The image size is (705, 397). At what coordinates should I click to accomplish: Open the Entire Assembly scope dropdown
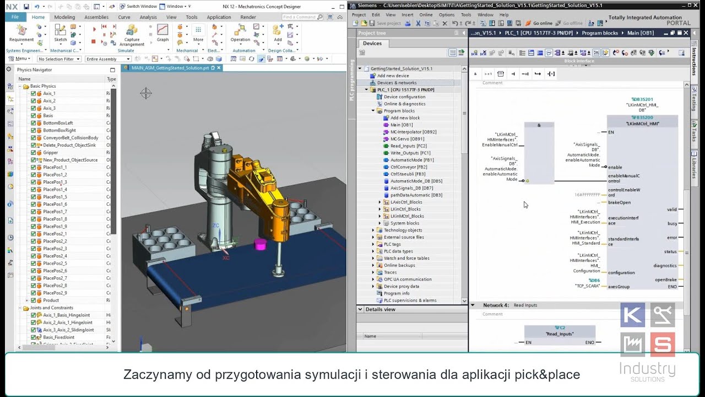(x=108, y=59)
